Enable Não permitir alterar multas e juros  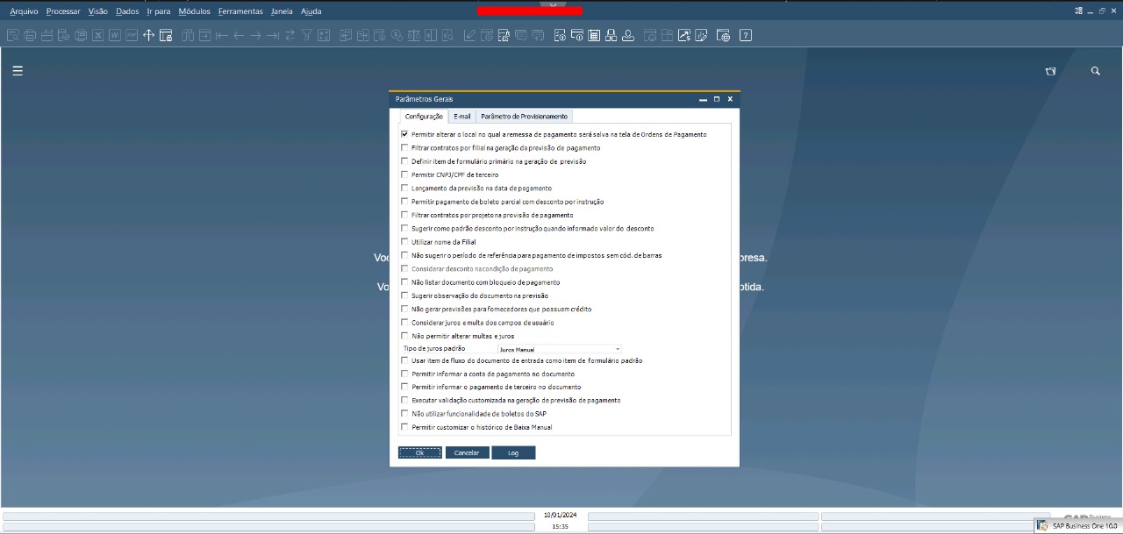[404, 336]
